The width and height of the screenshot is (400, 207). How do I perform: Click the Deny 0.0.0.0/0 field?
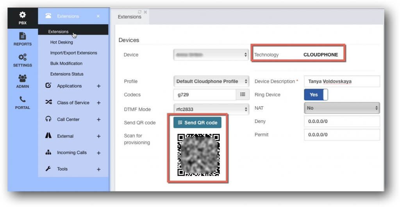342,121
